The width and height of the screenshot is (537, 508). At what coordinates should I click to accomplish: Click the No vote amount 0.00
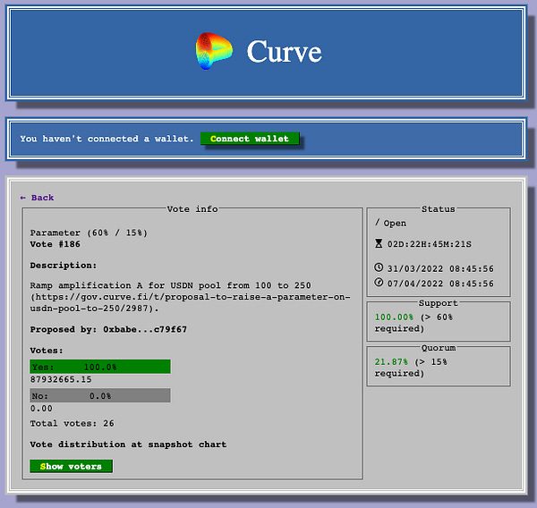(41, 409)
